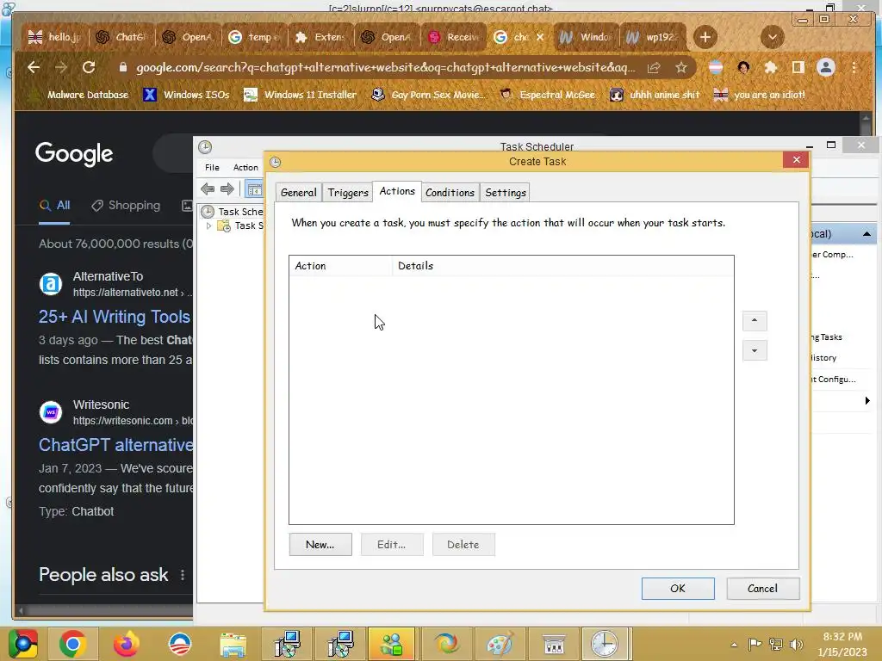882x661 pixels.
Task: Show hidden tray icons arrow
Action: (x=734, y=645)
